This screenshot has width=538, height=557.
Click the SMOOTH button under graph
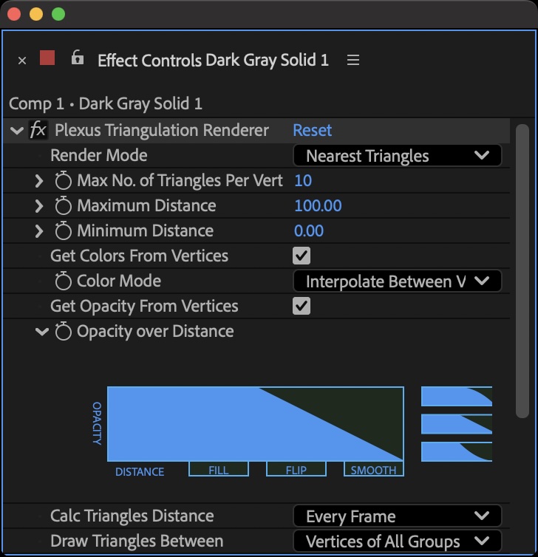pyautogui.click(x=373, y=470)
